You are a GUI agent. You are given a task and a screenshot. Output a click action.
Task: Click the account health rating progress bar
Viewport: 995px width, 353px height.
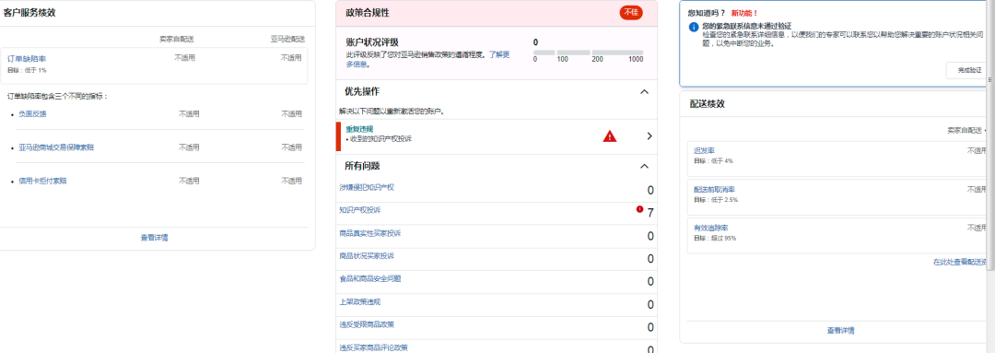click(588, 52)
